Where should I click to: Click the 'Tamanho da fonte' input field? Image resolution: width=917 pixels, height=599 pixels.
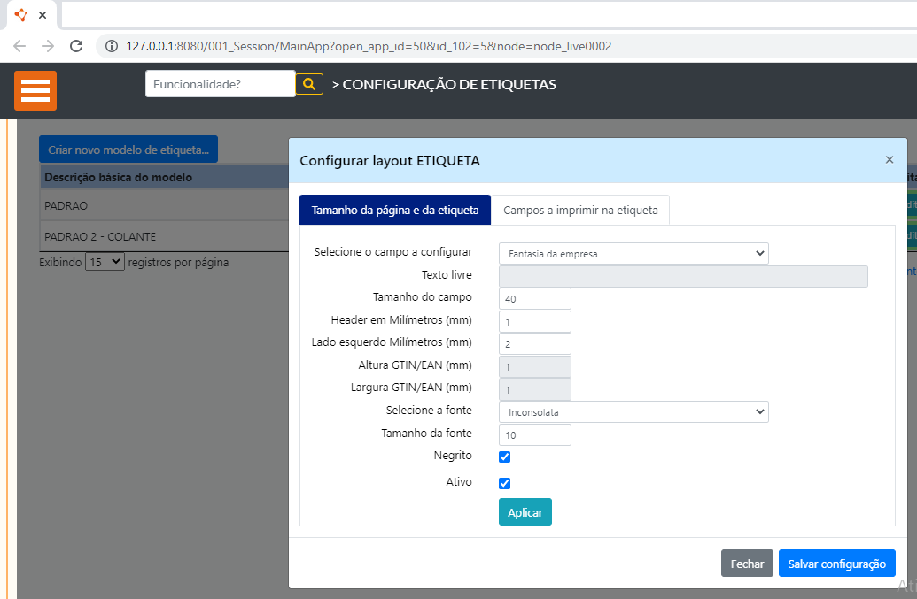point(535,435)
